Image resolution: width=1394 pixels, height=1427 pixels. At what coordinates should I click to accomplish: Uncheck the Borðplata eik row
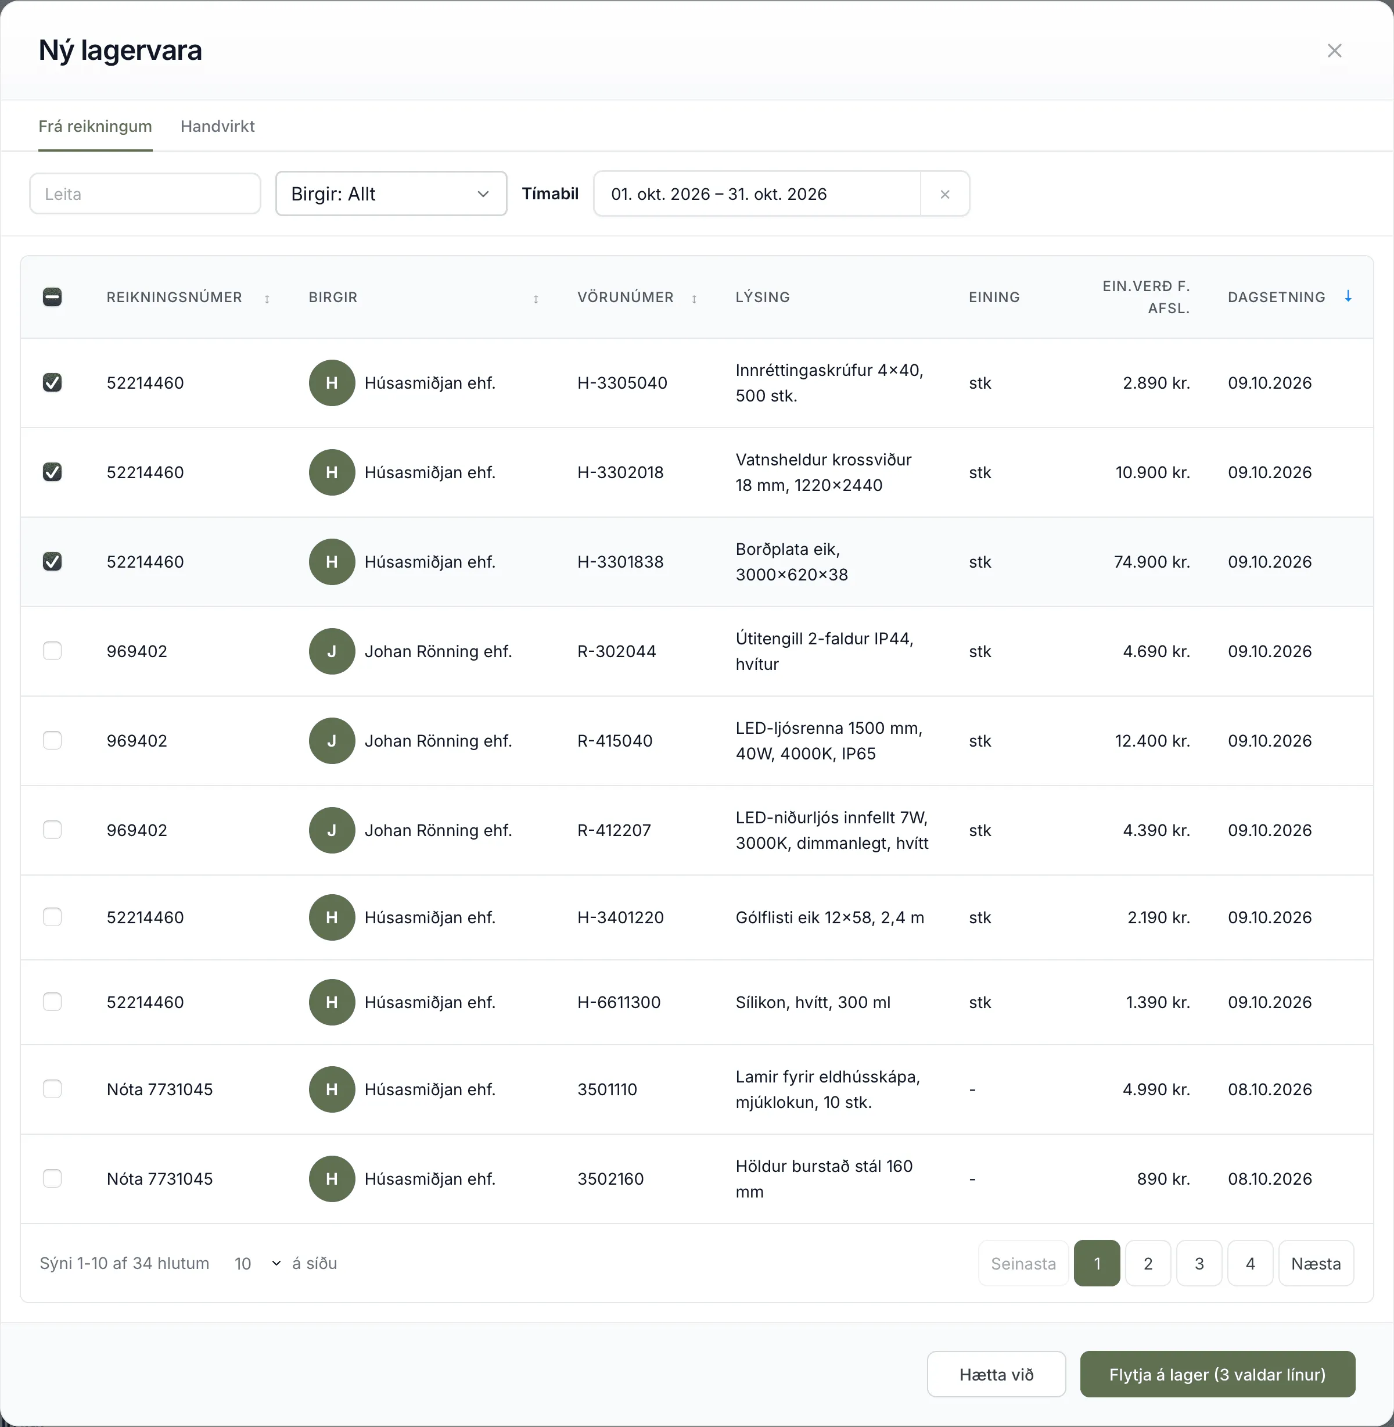(52, 561)
